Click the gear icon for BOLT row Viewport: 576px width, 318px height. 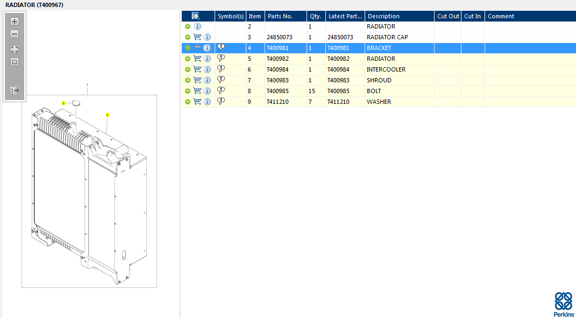pos(188,91)
